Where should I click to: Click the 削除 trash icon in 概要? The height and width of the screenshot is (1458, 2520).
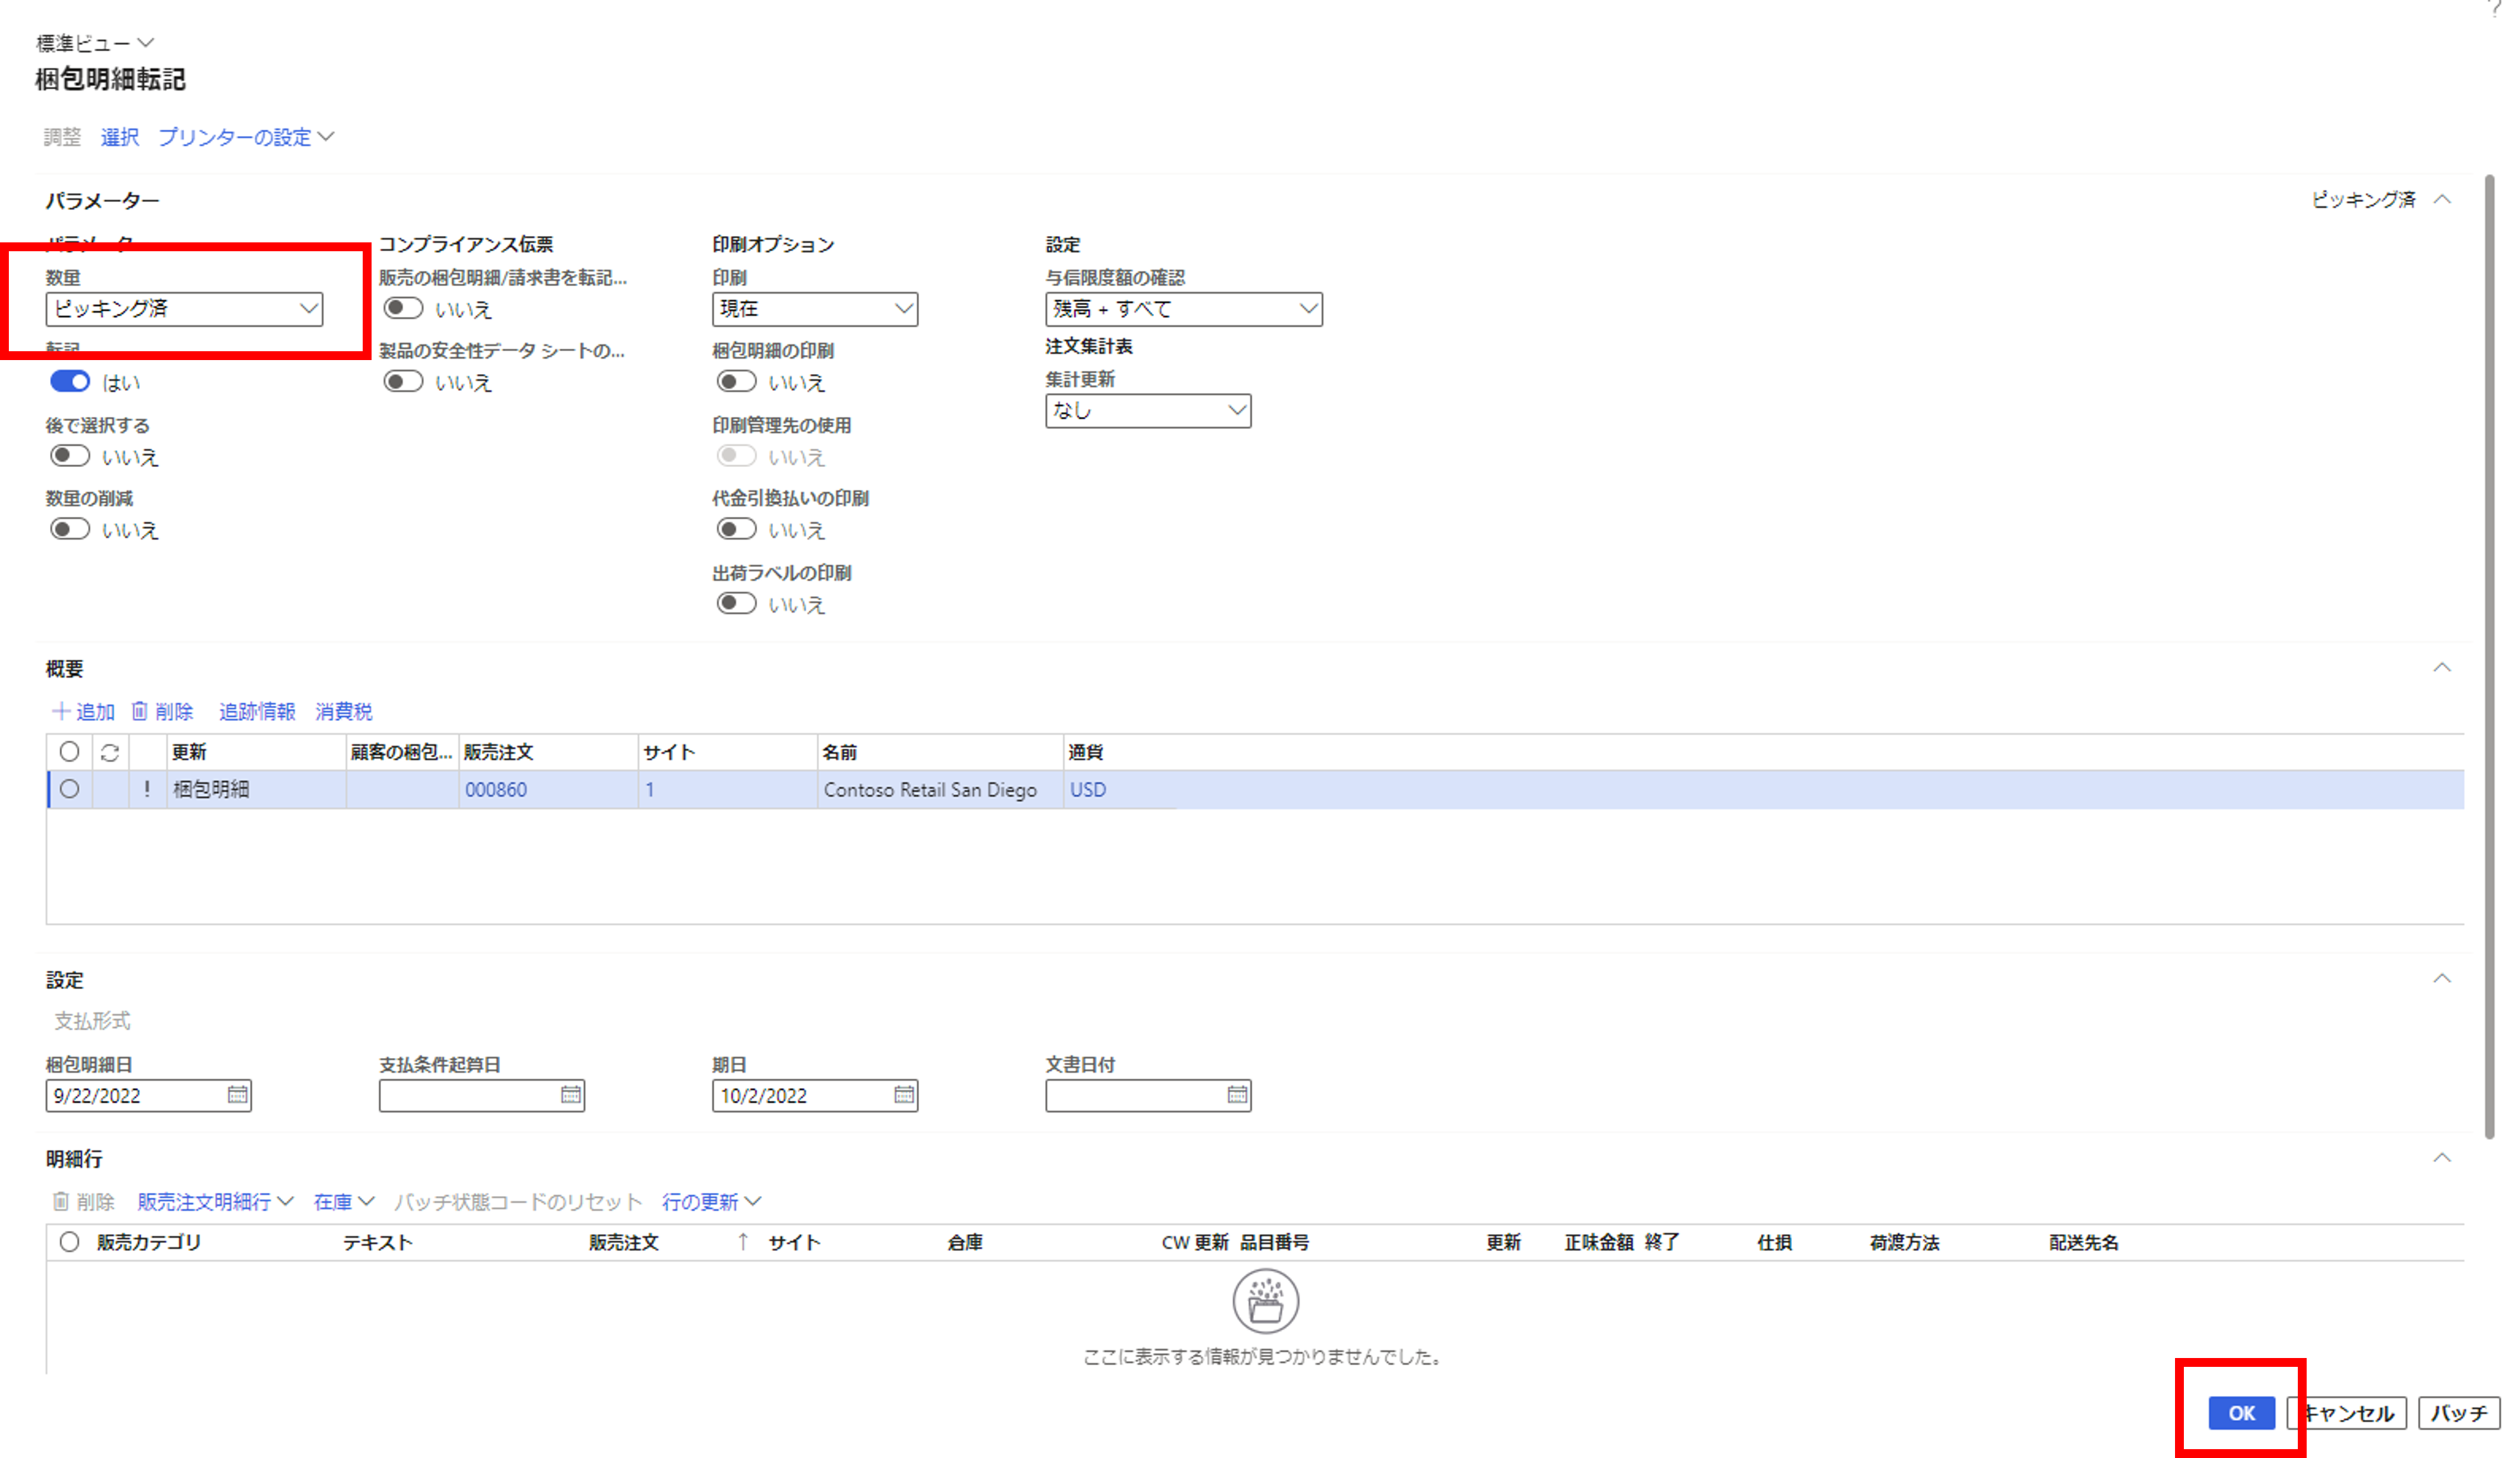140,711
